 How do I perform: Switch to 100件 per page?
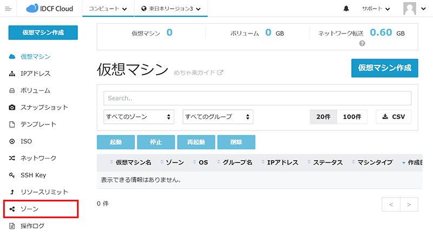(x=352, y=116)
